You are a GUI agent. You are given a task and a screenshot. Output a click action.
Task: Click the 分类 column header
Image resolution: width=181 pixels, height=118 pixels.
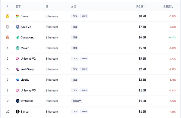[x=74, y=6]
